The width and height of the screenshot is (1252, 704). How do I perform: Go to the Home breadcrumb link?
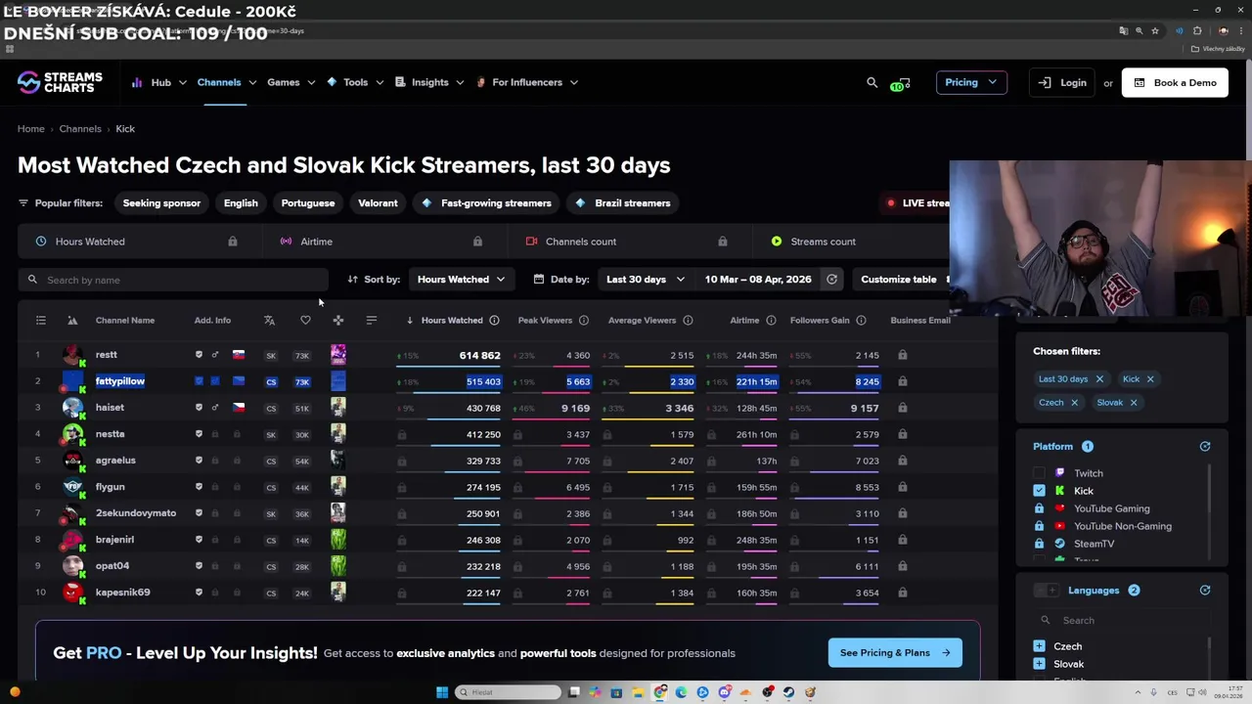click(x=30, y=129)
